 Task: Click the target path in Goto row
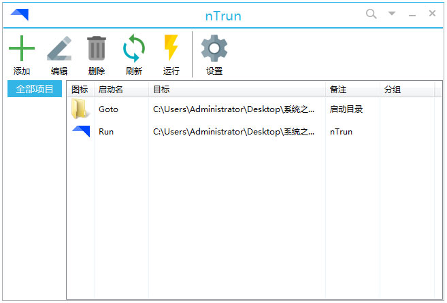(x=234, y=109)
